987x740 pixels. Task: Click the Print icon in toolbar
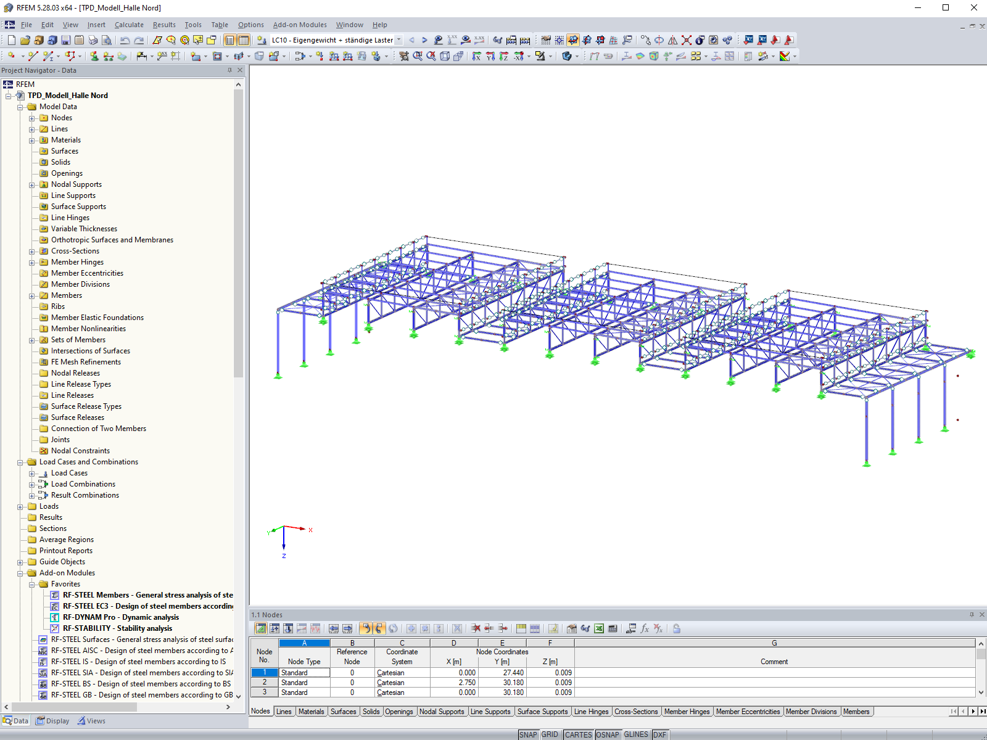tap(93, 40)
